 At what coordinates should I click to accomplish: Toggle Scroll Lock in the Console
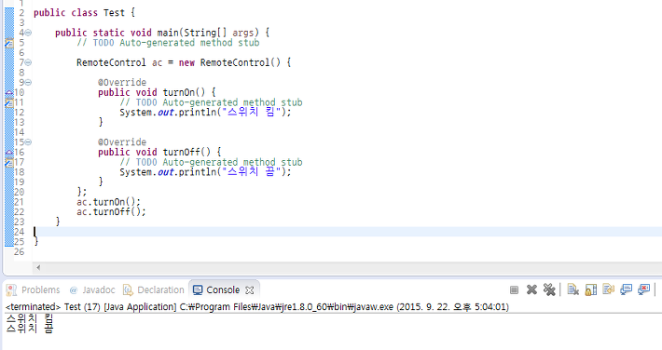[590, 289]
